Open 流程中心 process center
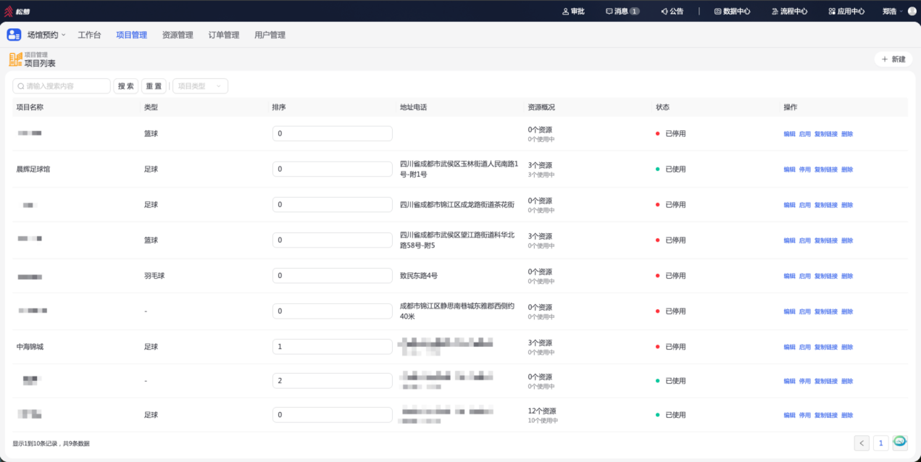Image resolution: width=921 pixels, height=462 pixels. click(789, 11)
